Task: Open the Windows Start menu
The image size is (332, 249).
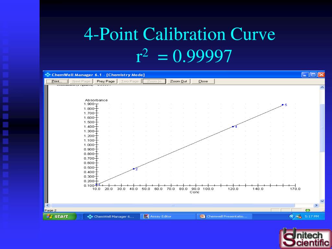Action: pyautogui.click(x=60, y=216)
